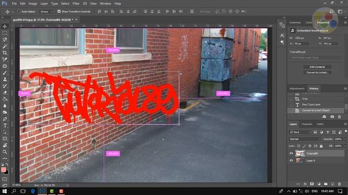Select the Tutorial89 layer thumbnail

(x=300, y=153)
